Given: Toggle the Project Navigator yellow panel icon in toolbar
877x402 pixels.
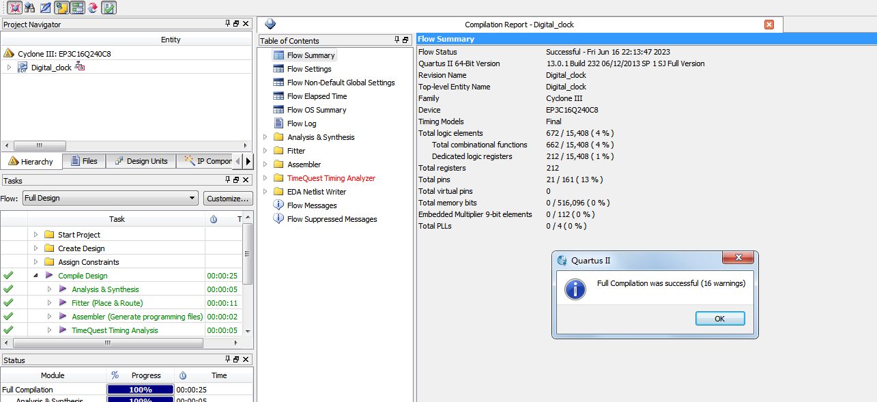Looking at the screenshot, I should click(61, 8).
